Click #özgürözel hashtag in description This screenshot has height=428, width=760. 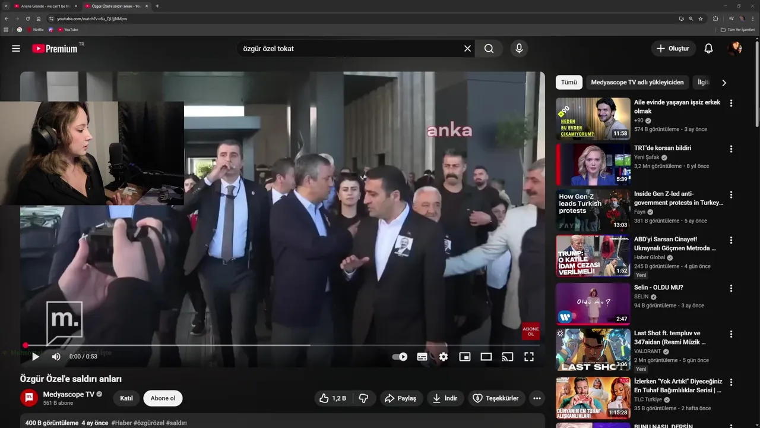(148, 423)
